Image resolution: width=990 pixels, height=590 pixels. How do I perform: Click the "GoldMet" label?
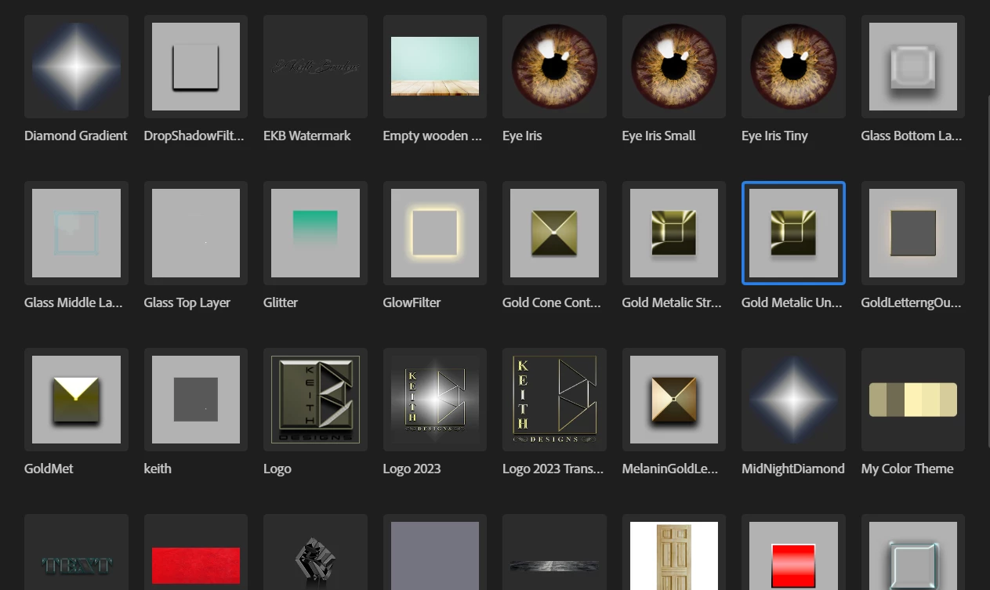49,469
